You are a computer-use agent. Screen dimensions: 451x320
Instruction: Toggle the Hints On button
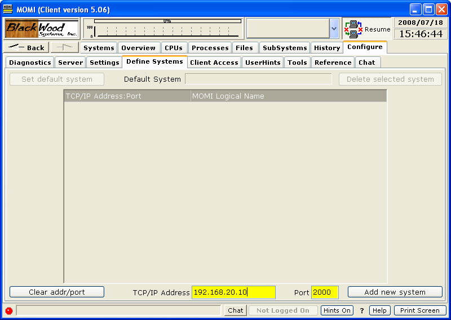tap(337, 310)
